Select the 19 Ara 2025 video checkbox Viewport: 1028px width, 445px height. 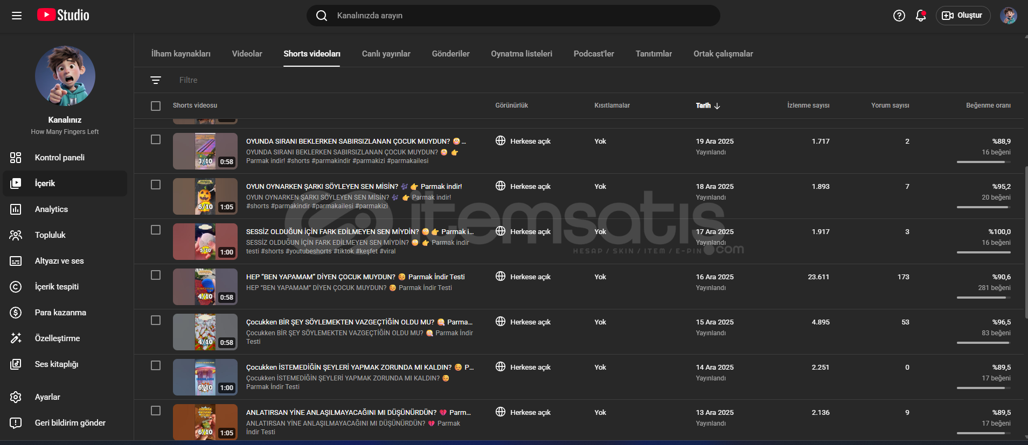click(x=156, y=140)
